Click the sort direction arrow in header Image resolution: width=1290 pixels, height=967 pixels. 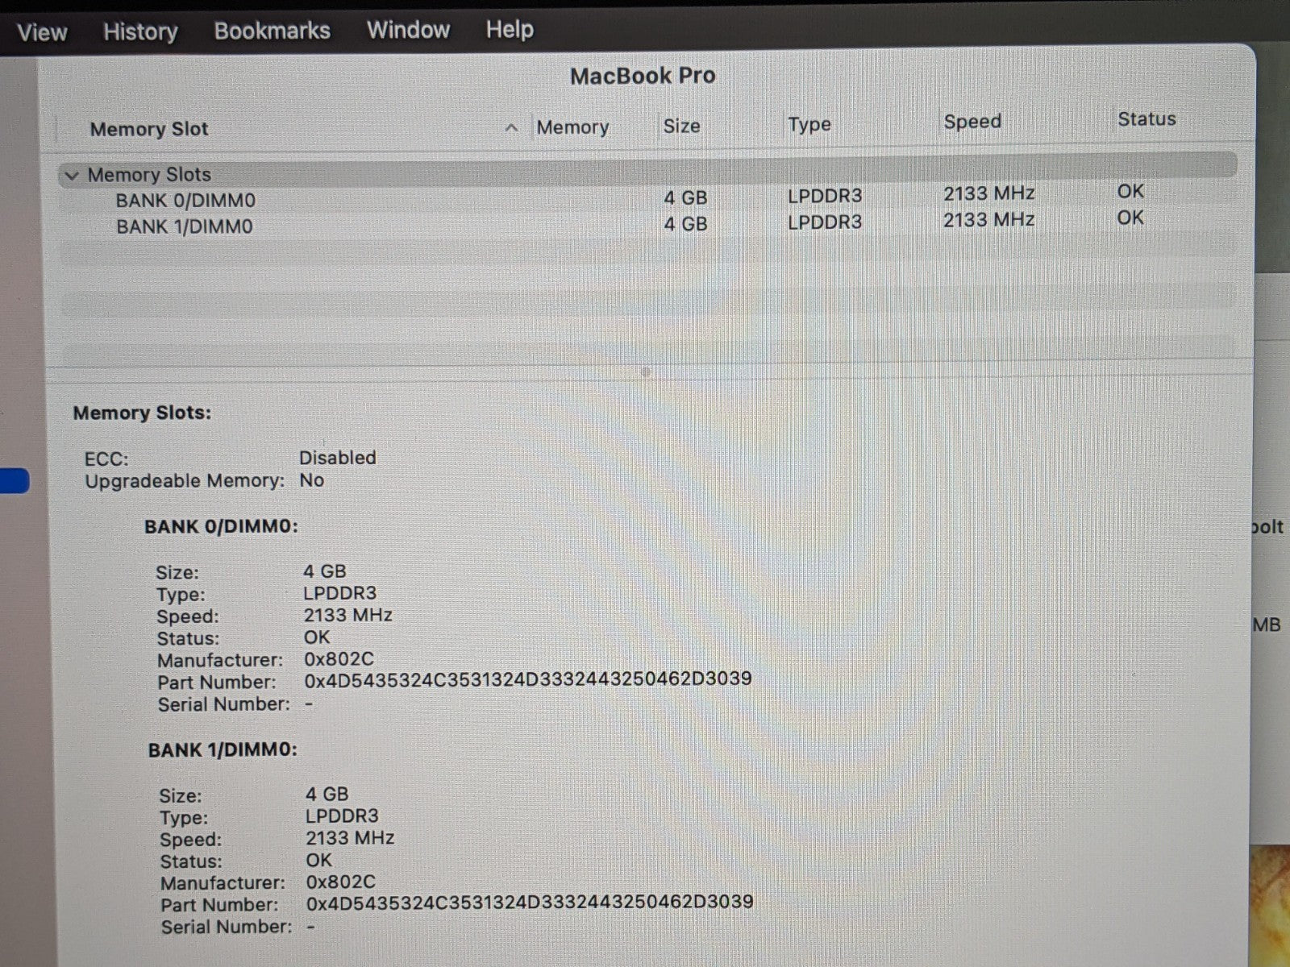(x=510, y=128)
